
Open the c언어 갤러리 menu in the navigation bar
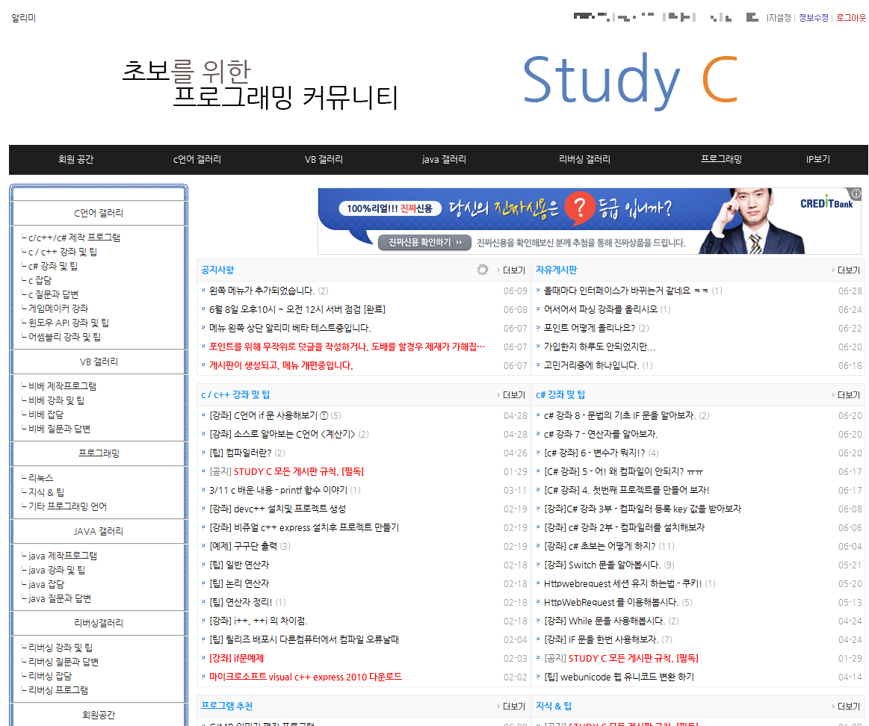(197, 160)
